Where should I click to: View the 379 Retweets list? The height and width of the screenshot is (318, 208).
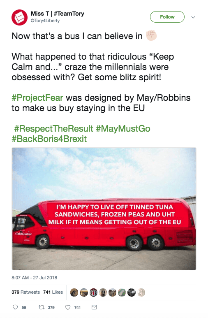tap(26, 292)
